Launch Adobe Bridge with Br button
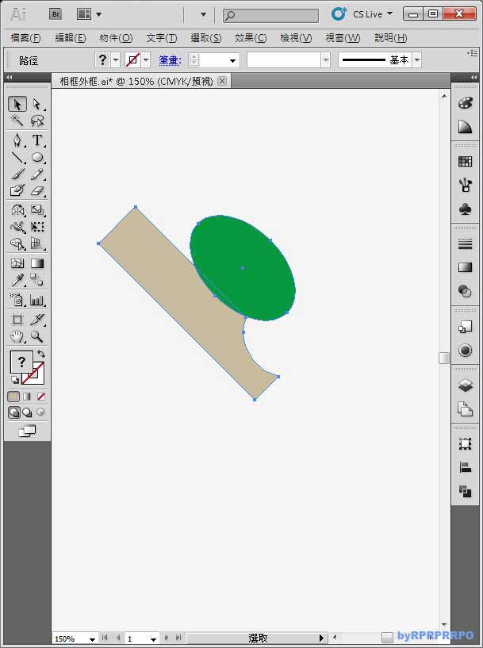The image size is (483, 648). pyautogui.click(x=56, y=14)
